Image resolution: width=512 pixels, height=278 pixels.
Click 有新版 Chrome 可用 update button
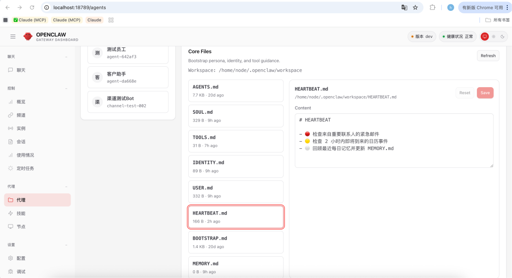(482, 8)
